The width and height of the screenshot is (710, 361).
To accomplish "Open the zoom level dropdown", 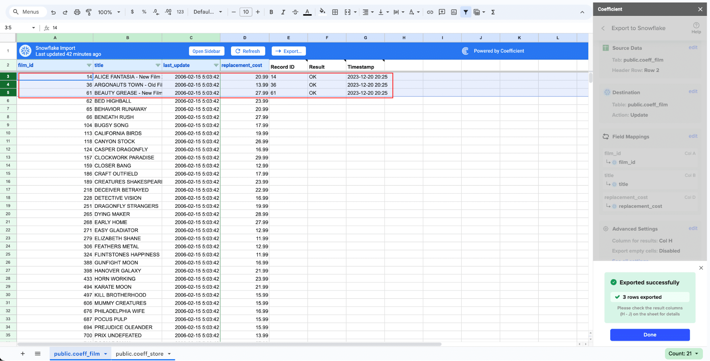I will click(x=109, y=12).
